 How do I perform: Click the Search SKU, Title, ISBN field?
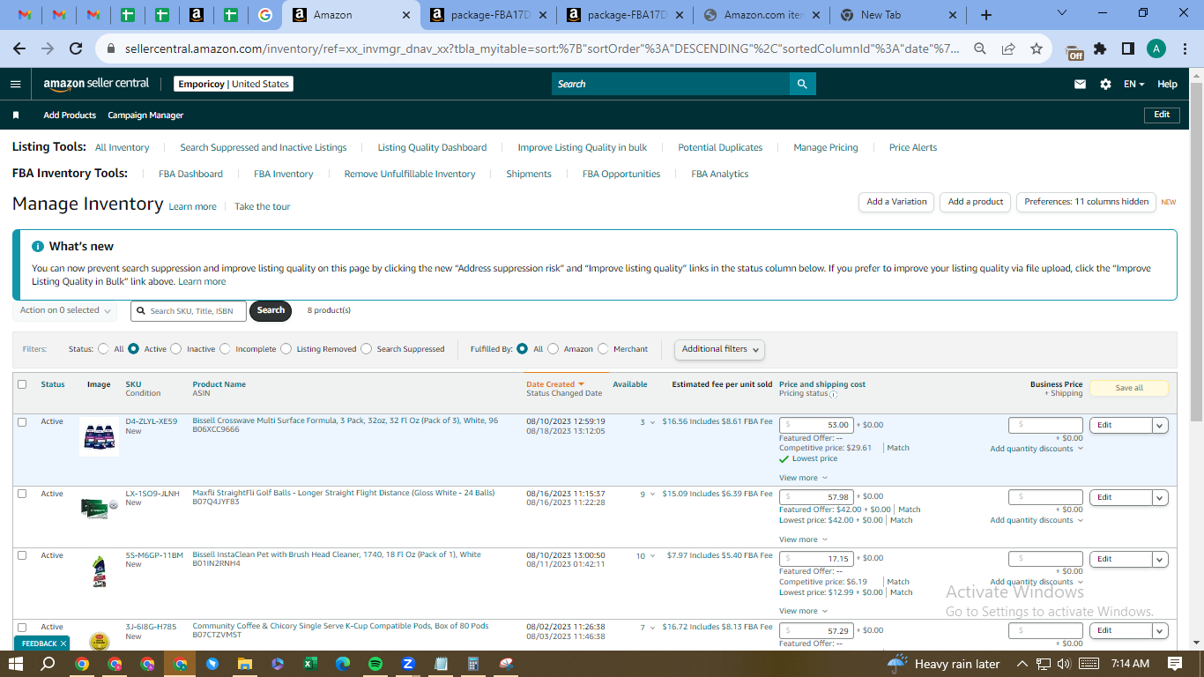pyautogui.click(x=189, y=311)
